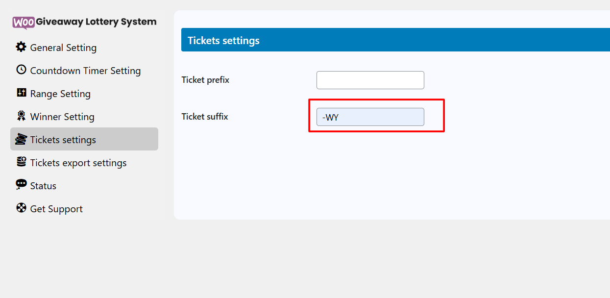Screen dimensions: 610x298
Task: Click the database icon for Tickets export
Action: pos(21,162)
